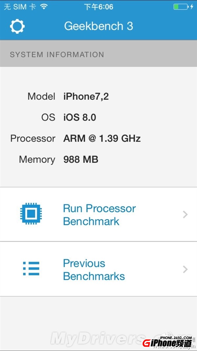Open Previous Benchmarks
The height and width of the screenshot is (351, 197).
pos(94,269)
